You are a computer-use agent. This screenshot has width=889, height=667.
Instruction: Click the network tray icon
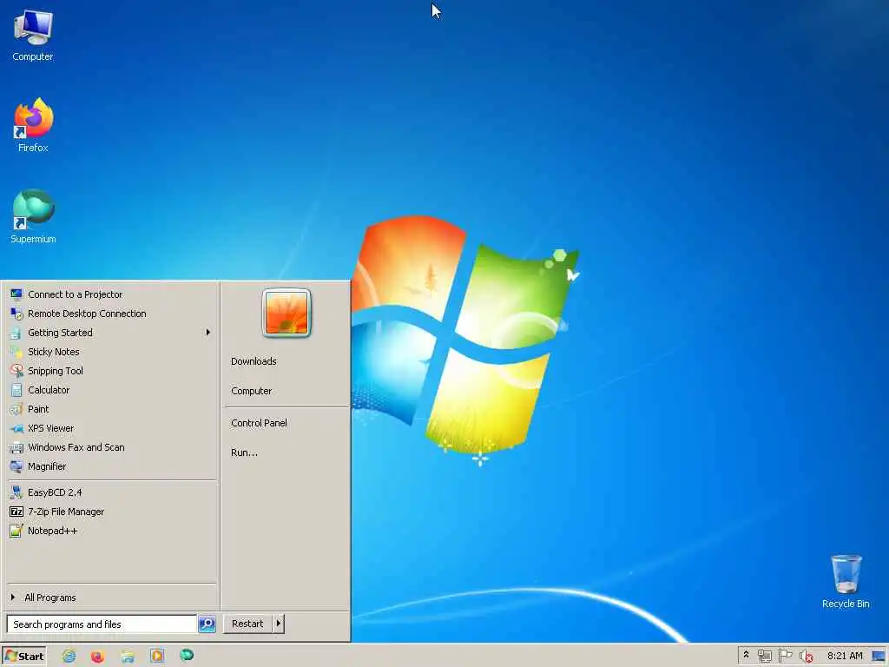764,656
